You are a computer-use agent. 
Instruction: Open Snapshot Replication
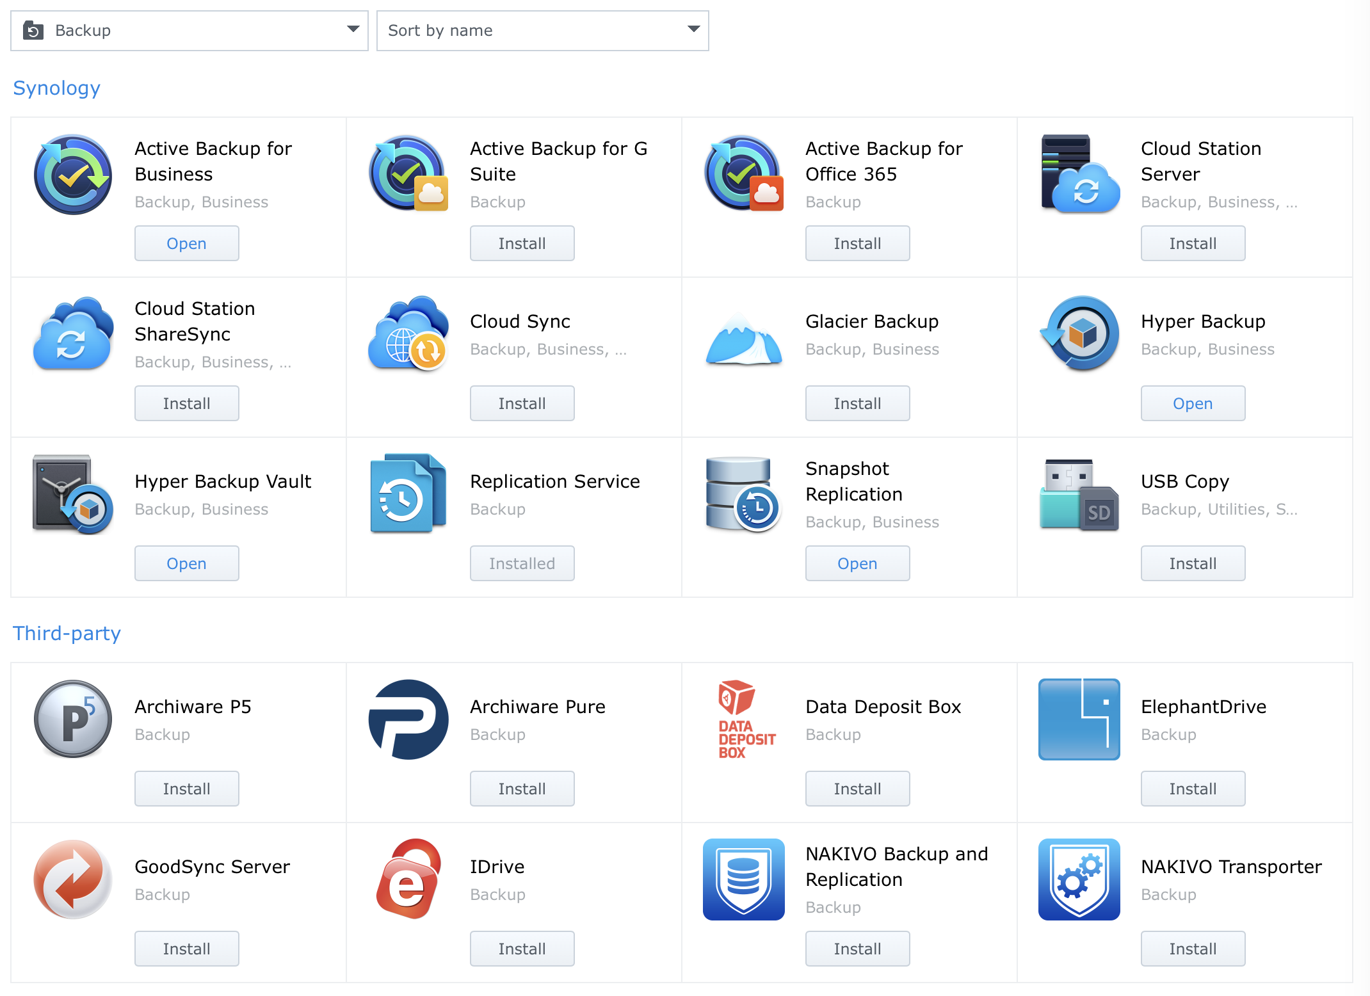pyautogui.click(x=858, y=563)
